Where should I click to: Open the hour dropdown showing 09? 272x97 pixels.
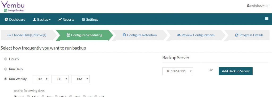(x=40, y=79)
